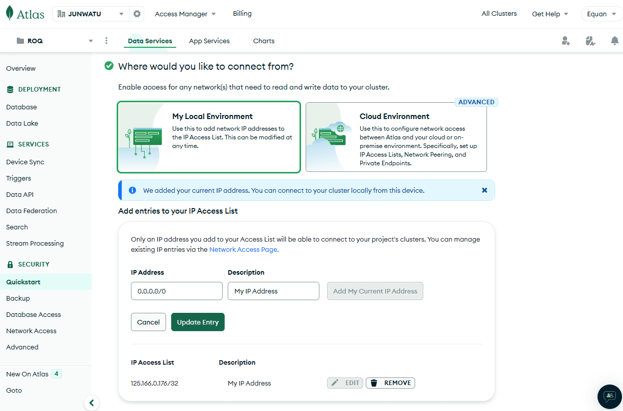Switch to the App Services tab
The image size is (623, 411).
(x=209, y=41)
